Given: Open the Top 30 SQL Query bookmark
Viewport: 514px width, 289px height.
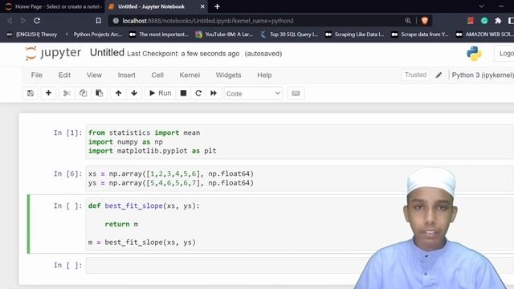Looking at the screenshot, I should click(289, 35).
